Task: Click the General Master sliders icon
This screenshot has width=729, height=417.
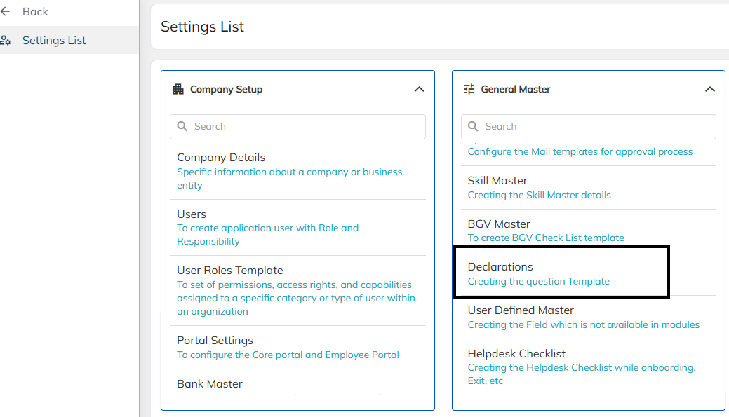Action: (469, 89)
